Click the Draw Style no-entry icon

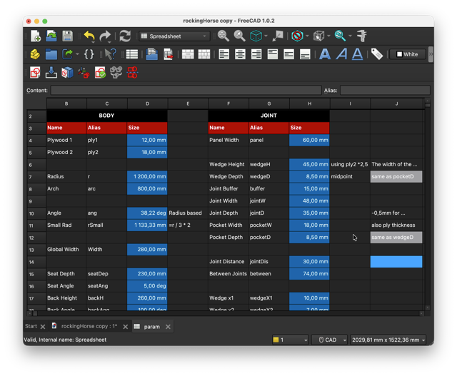pos(297,36)
